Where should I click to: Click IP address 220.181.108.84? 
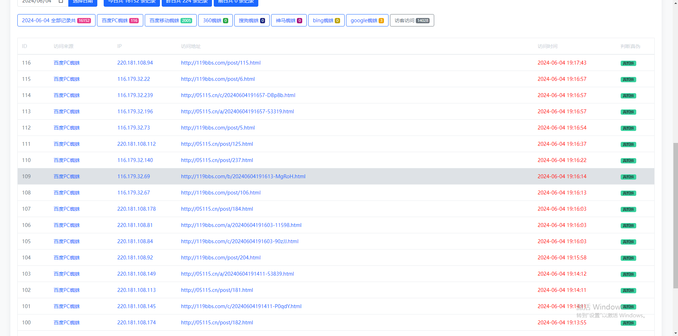(135, 241)
